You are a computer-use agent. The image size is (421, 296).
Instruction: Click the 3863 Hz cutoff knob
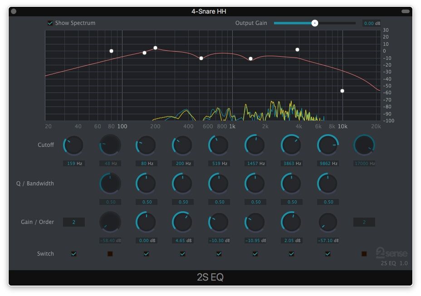[291, 145]
